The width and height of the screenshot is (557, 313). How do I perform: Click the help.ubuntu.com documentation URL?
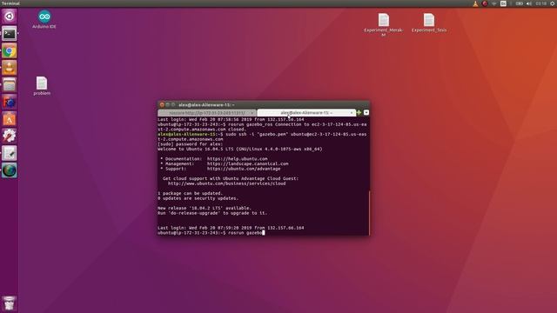238,159
